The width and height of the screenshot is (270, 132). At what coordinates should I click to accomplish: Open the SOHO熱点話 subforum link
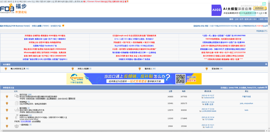click(26, 121)
